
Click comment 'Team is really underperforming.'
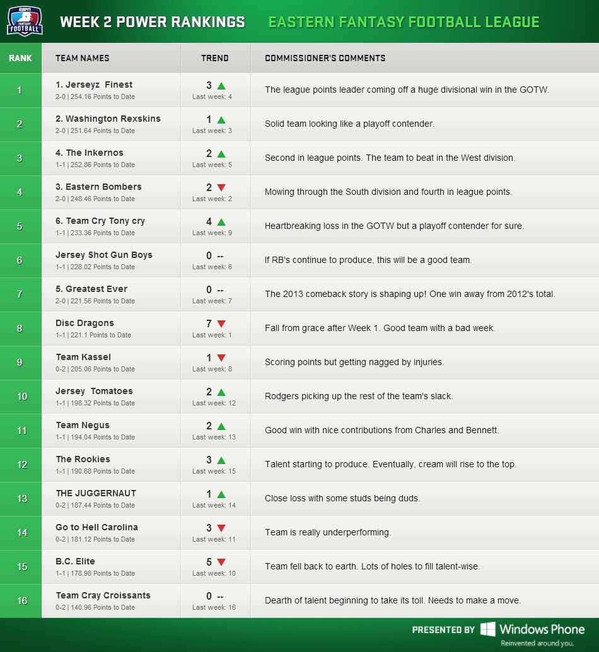(328, 533)
